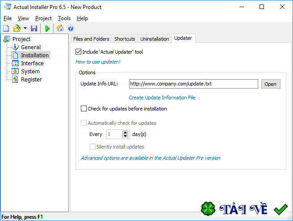Viewport: 293px width, 221px height.
Task: Build the installer using green play icon
Action: click(47, 29)
